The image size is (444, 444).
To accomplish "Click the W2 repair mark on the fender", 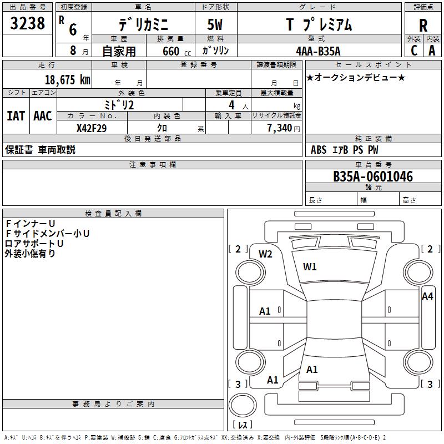I will click(265, 254).
